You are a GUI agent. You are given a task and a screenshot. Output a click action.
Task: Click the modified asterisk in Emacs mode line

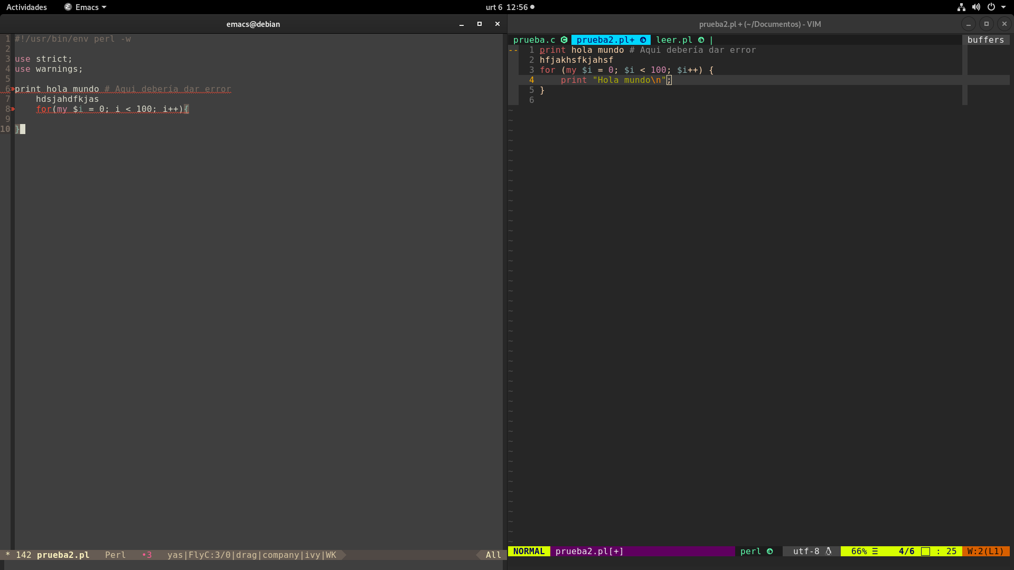[x=8, y=555]
